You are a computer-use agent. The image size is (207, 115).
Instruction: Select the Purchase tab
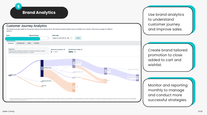(37, 43)
